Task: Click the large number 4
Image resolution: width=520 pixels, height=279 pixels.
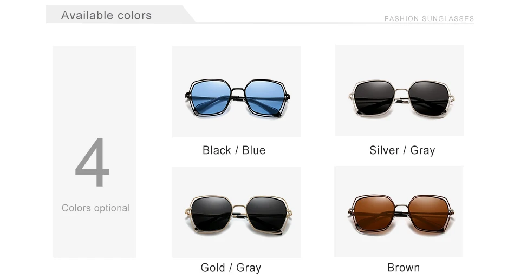Action: click(92, 162)
